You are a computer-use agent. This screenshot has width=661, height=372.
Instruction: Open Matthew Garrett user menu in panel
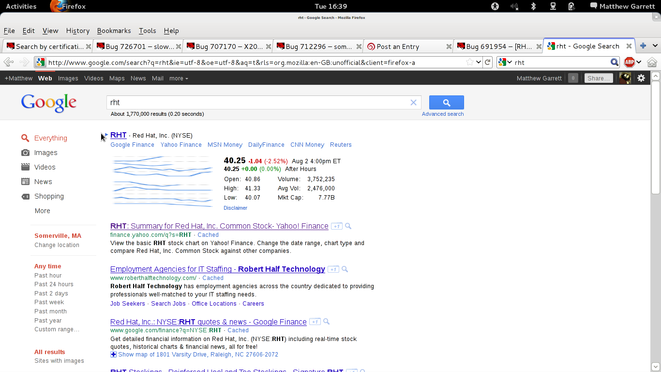[x=622, y=6]
